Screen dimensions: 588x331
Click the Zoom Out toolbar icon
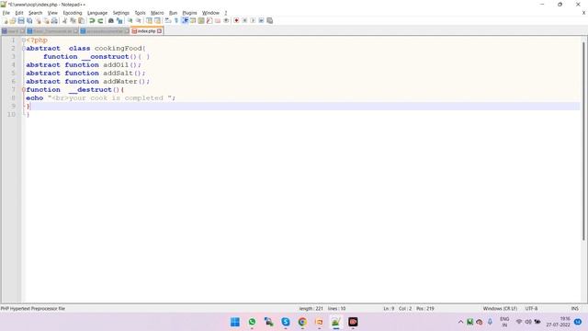(139, 20)
